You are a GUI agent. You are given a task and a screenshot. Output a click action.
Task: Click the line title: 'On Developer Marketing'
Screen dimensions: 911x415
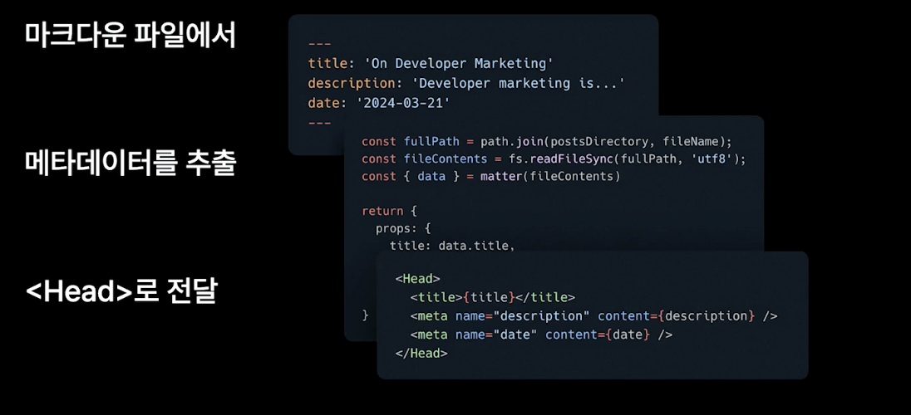[431, 63]
